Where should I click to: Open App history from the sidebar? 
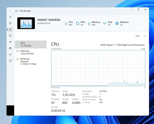coord(10,36)
